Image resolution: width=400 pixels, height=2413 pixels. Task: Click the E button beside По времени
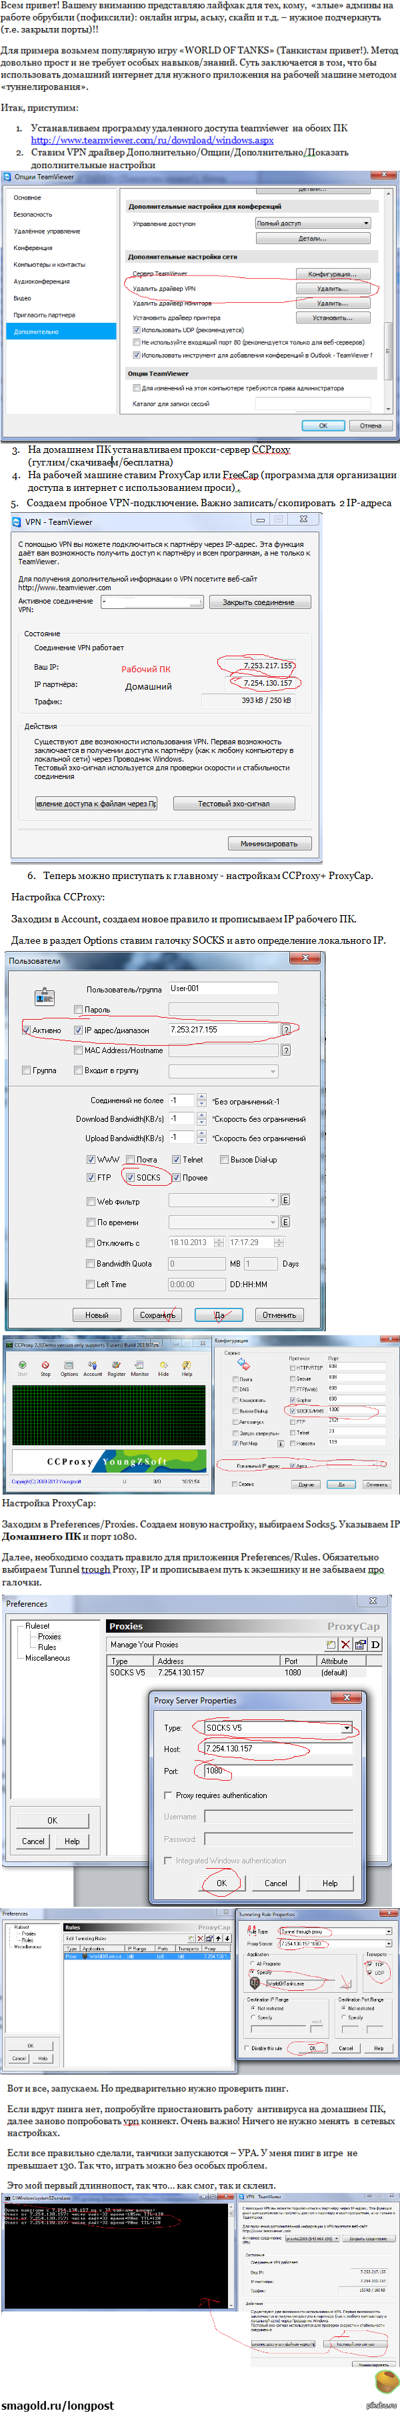tap(285, 1221)
